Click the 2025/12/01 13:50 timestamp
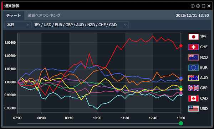The height and width of the screenshot is (129, 214). 192,16
